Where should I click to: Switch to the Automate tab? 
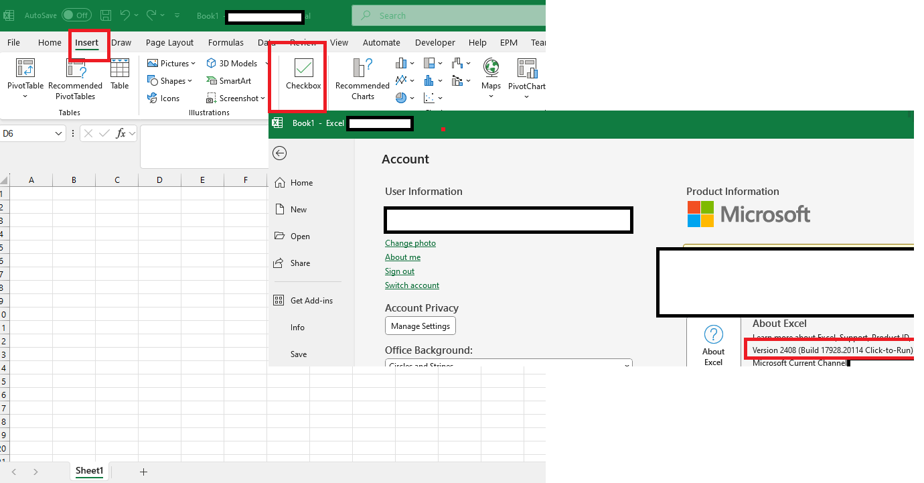click(382, 42)
